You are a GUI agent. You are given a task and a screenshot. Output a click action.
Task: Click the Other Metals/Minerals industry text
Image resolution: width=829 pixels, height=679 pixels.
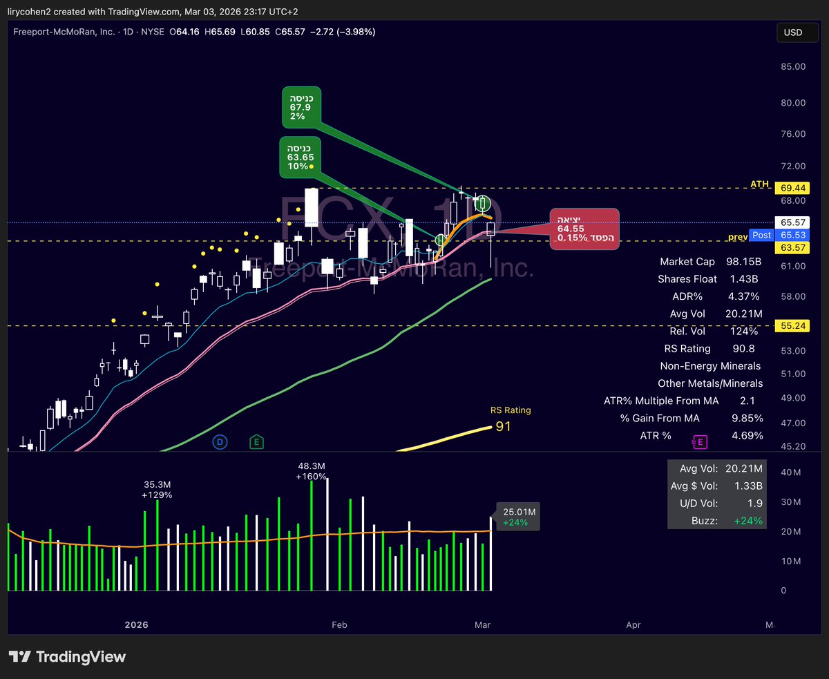710,383
